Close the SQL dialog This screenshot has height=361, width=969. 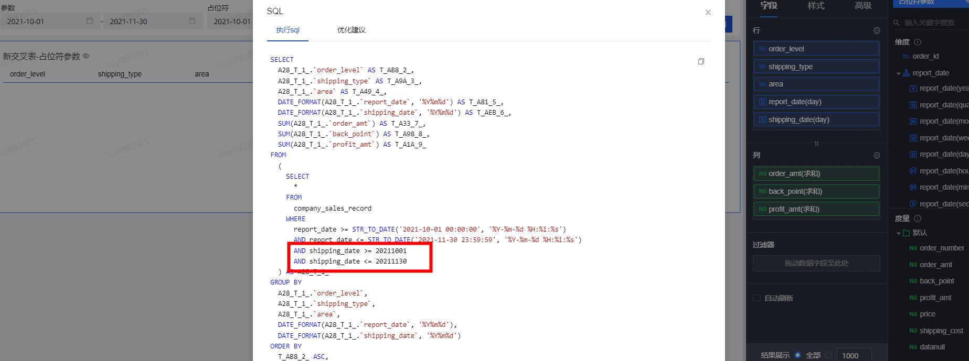coord(708,12)
